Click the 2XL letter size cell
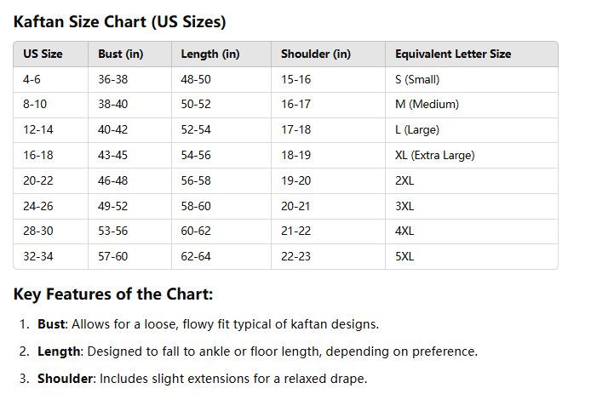This screenshot has width=591, height=400. point(405,181)
